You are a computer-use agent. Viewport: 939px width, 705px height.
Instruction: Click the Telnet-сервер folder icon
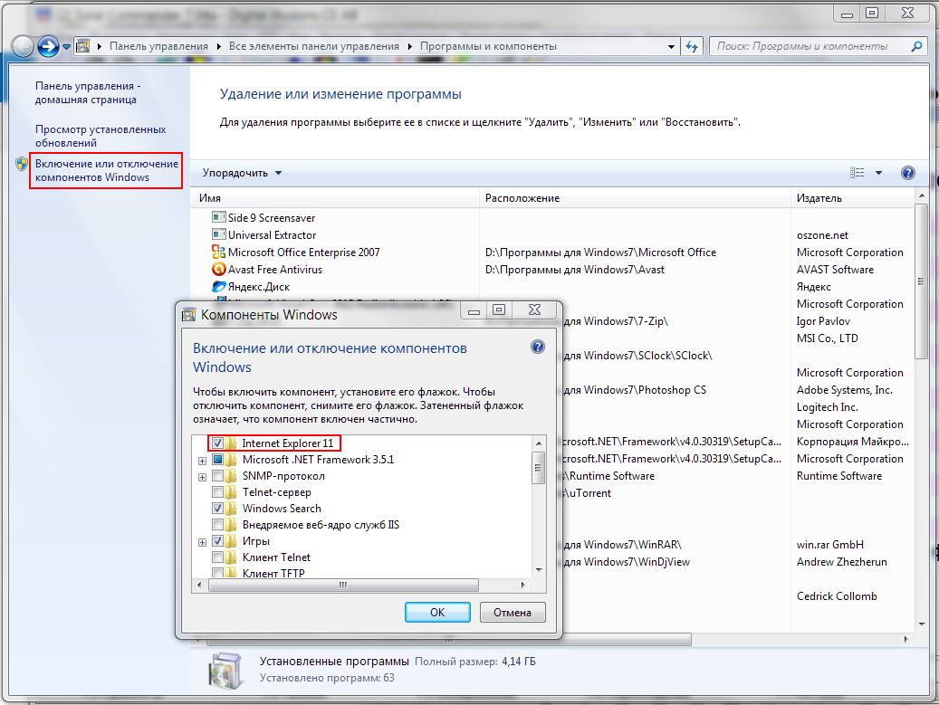click(x=231, y=492)
